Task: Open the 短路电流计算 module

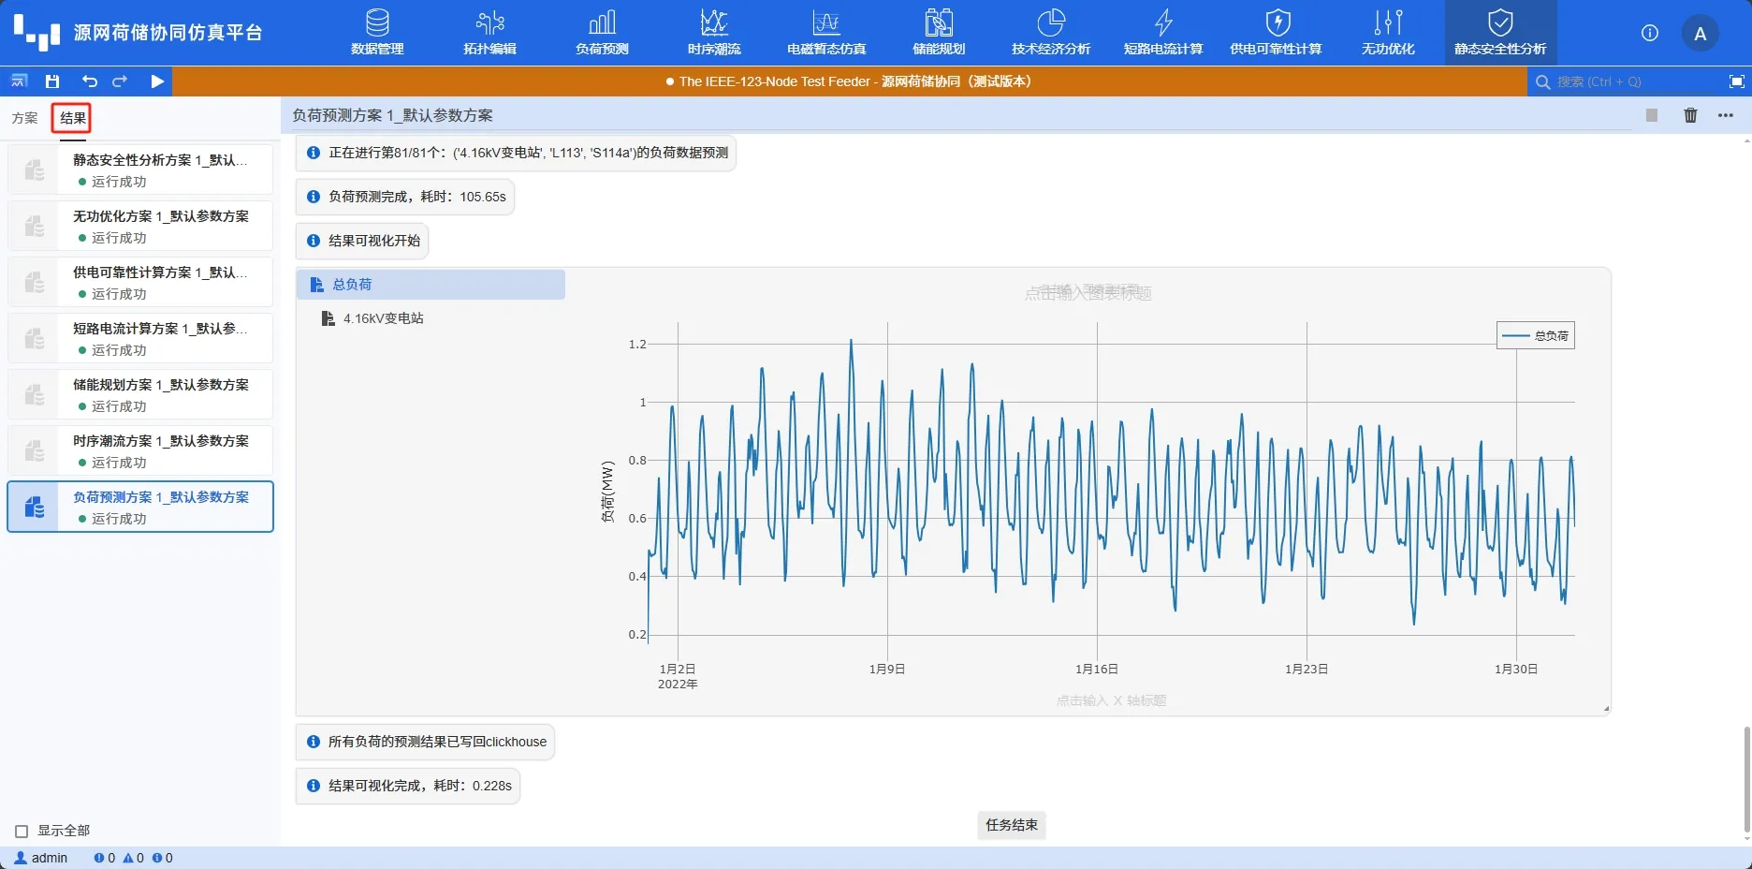Action: click(x=1163, y=33)
